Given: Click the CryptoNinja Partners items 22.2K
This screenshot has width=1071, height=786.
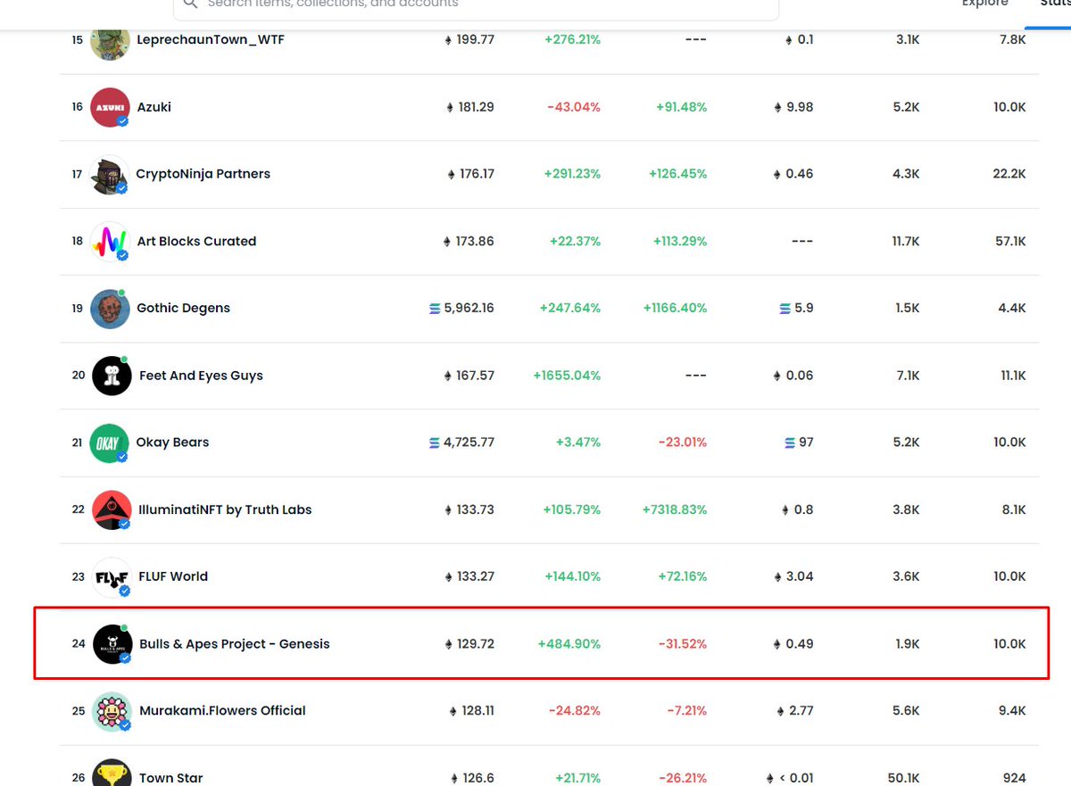Looking at the screenshot, I should (x=1009, y=174).
